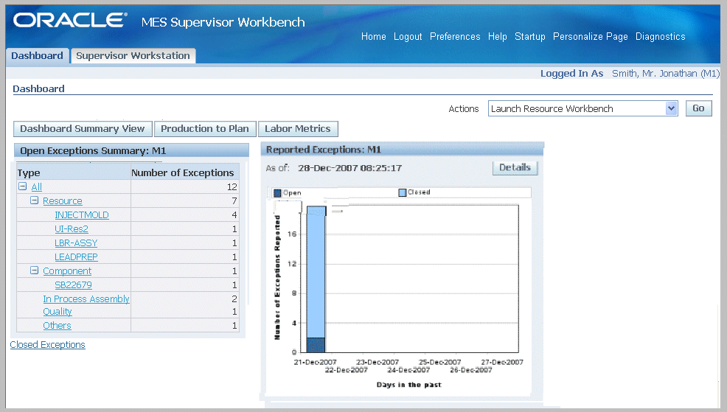Click the 28-Dec-2007 08:25:17 timestamp
This screenshot has height=412, width=727.
pos(349,168)
